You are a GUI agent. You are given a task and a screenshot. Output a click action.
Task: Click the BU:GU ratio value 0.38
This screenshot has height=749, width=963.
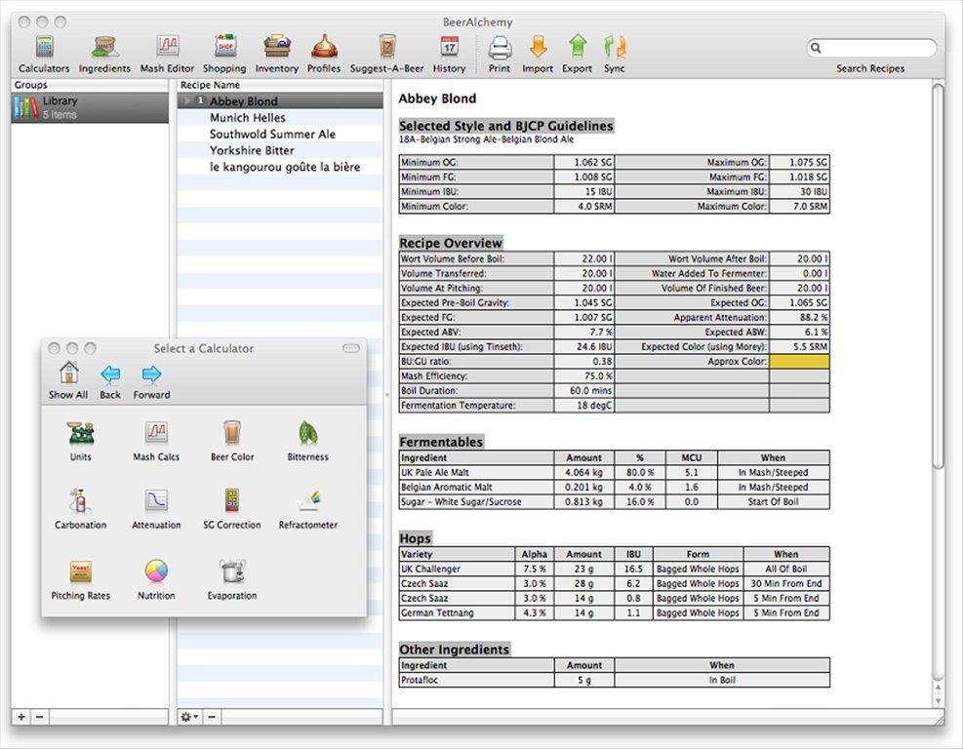584,362
